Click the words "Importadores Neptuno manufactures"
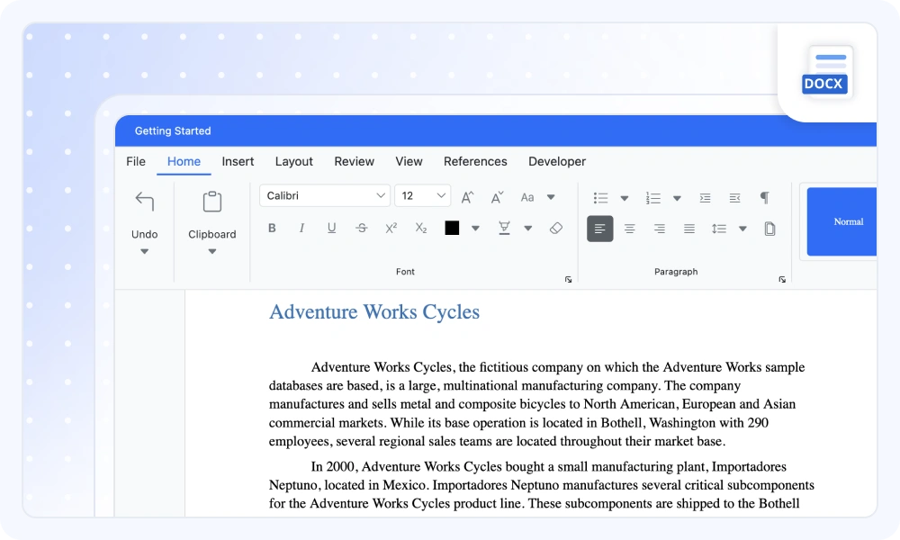 535,485
